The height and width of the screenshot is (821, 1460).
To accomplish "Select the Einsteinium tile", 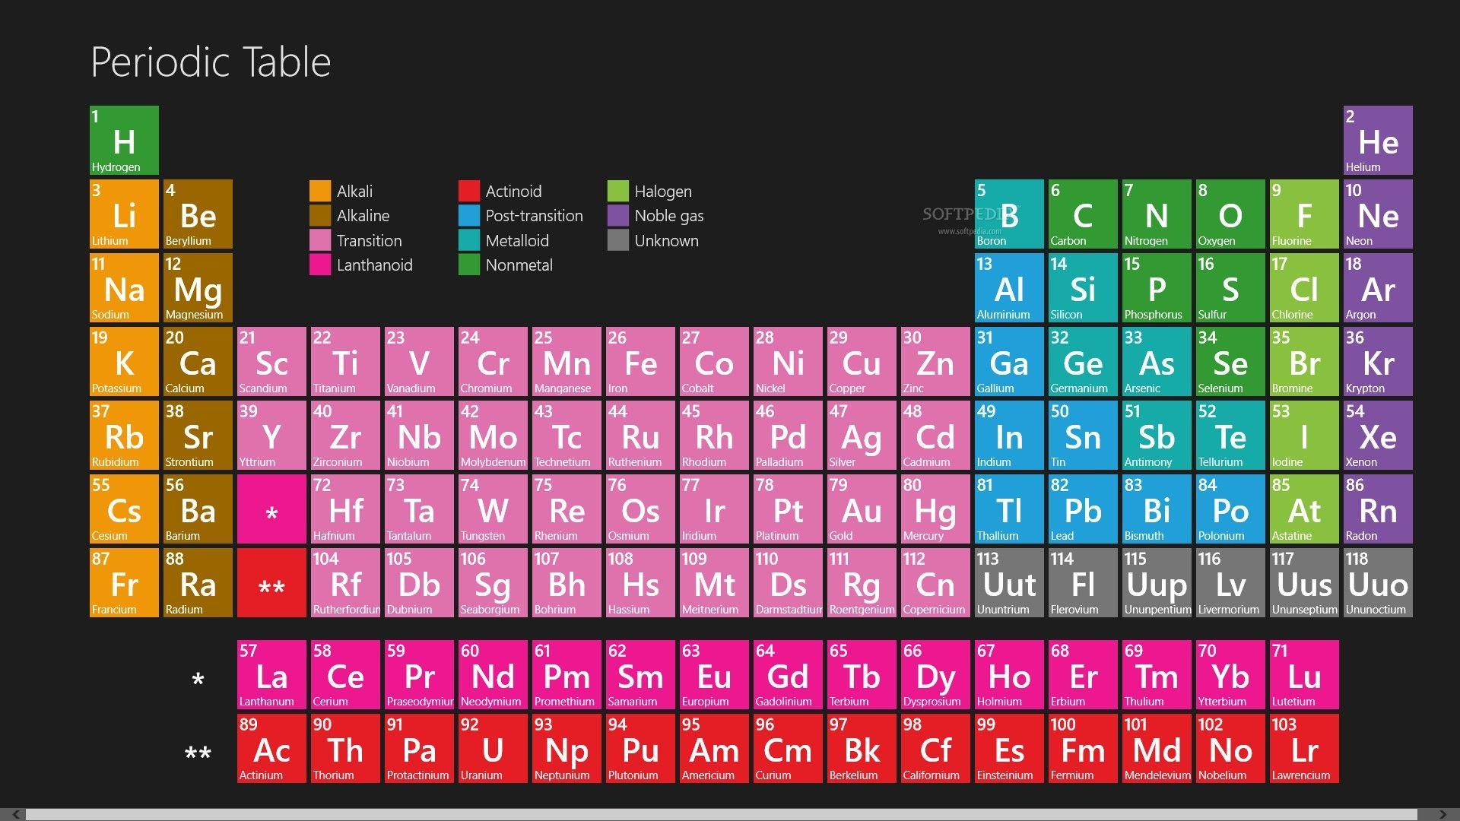I will [x=1009, y=748].
